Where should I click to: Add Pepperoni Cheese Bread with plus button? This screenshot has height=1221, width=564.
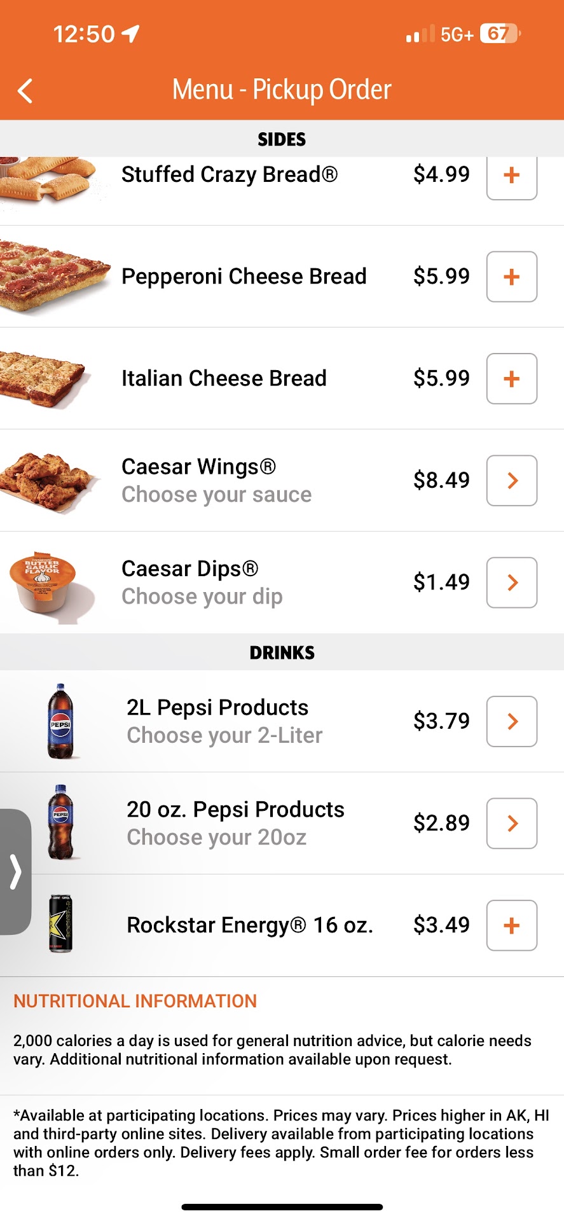[x=511, y=277]
